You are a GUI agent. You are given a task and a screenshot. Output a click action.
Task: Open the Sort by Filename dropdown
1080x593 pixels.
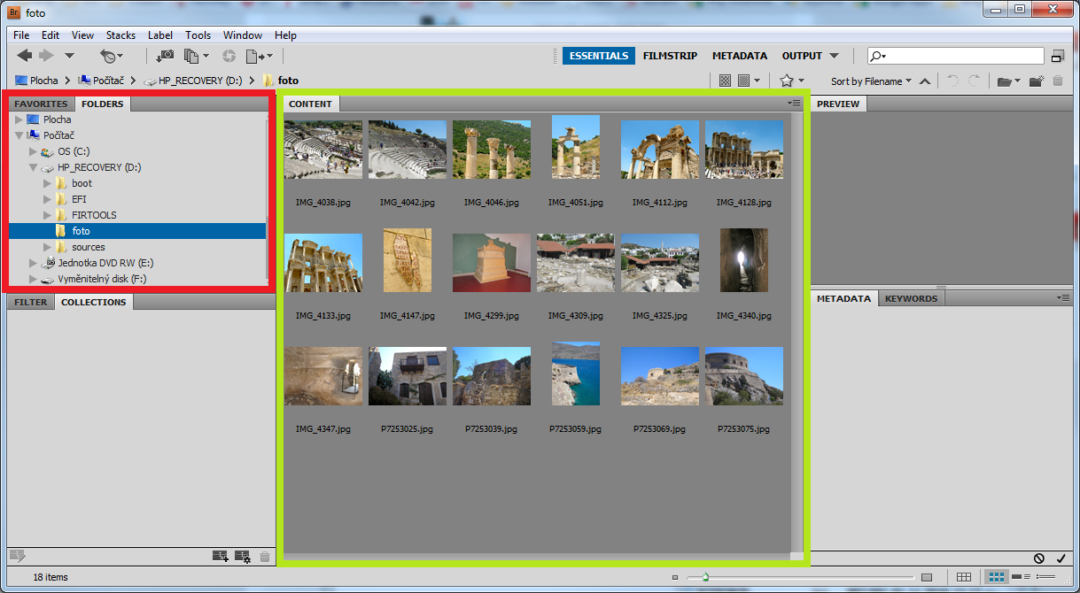(x=871, y=81)
